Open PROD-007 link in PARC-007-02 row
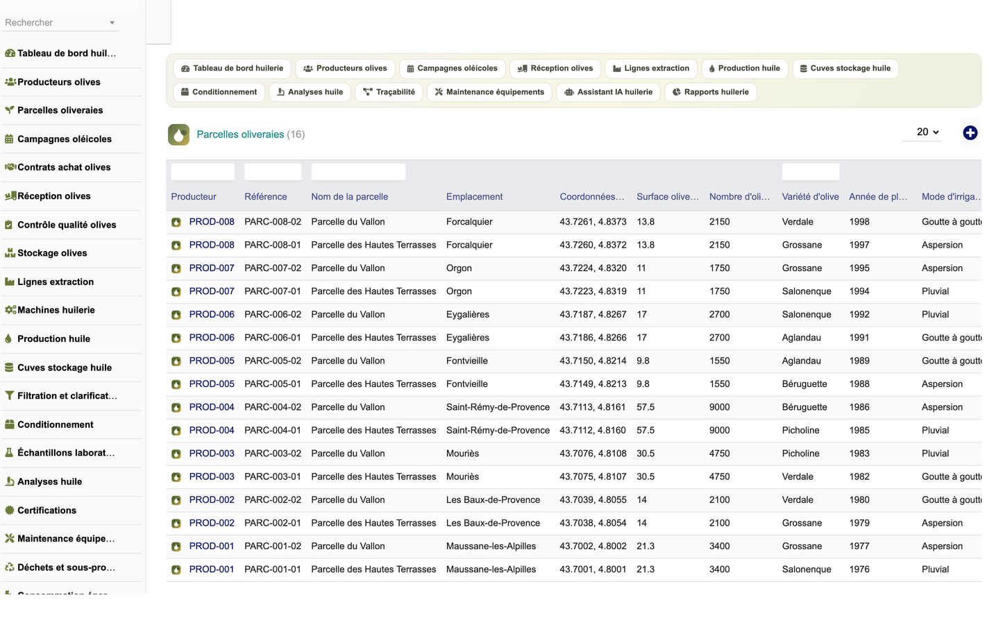1003x620 pixels. pos(212,268)
